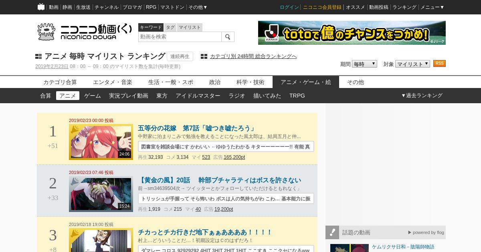Viewport: 481px width, 252px height.
Task: Open 五等分の花嫁 第7話 video title
Action: click(x=197, y=128)
